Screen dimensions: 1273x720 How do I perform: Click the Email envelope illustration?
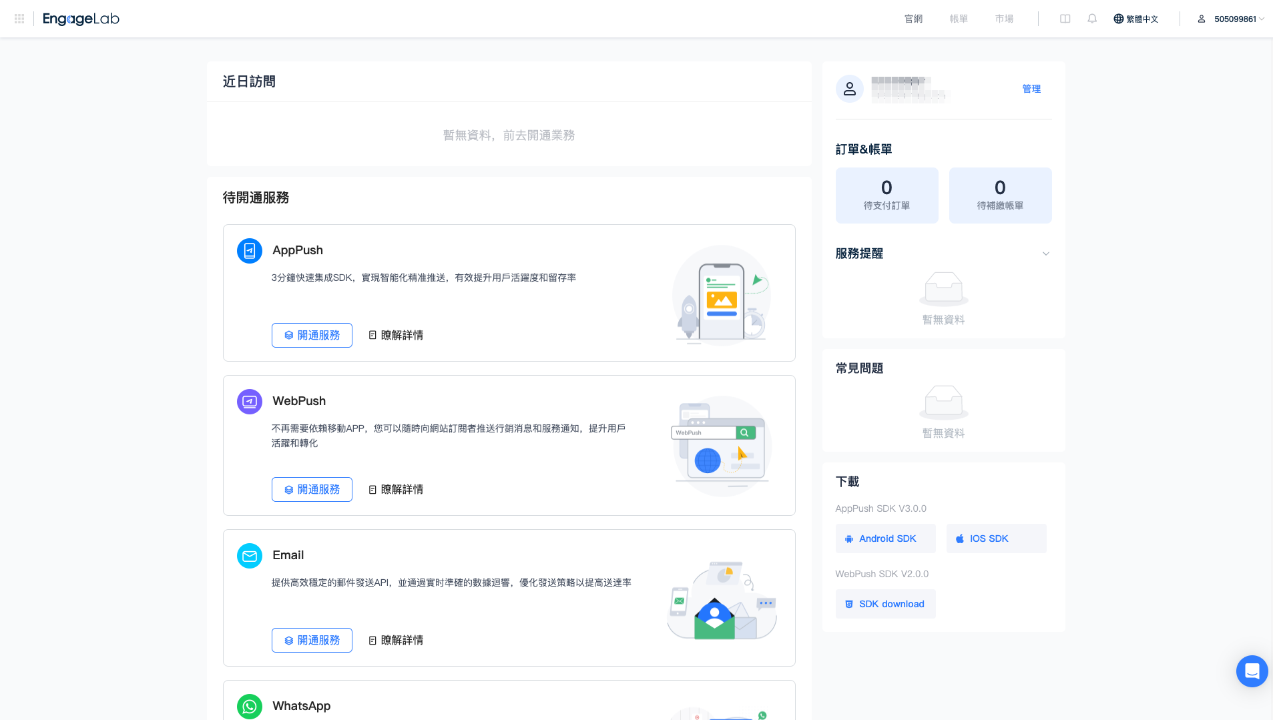(722, 601)
